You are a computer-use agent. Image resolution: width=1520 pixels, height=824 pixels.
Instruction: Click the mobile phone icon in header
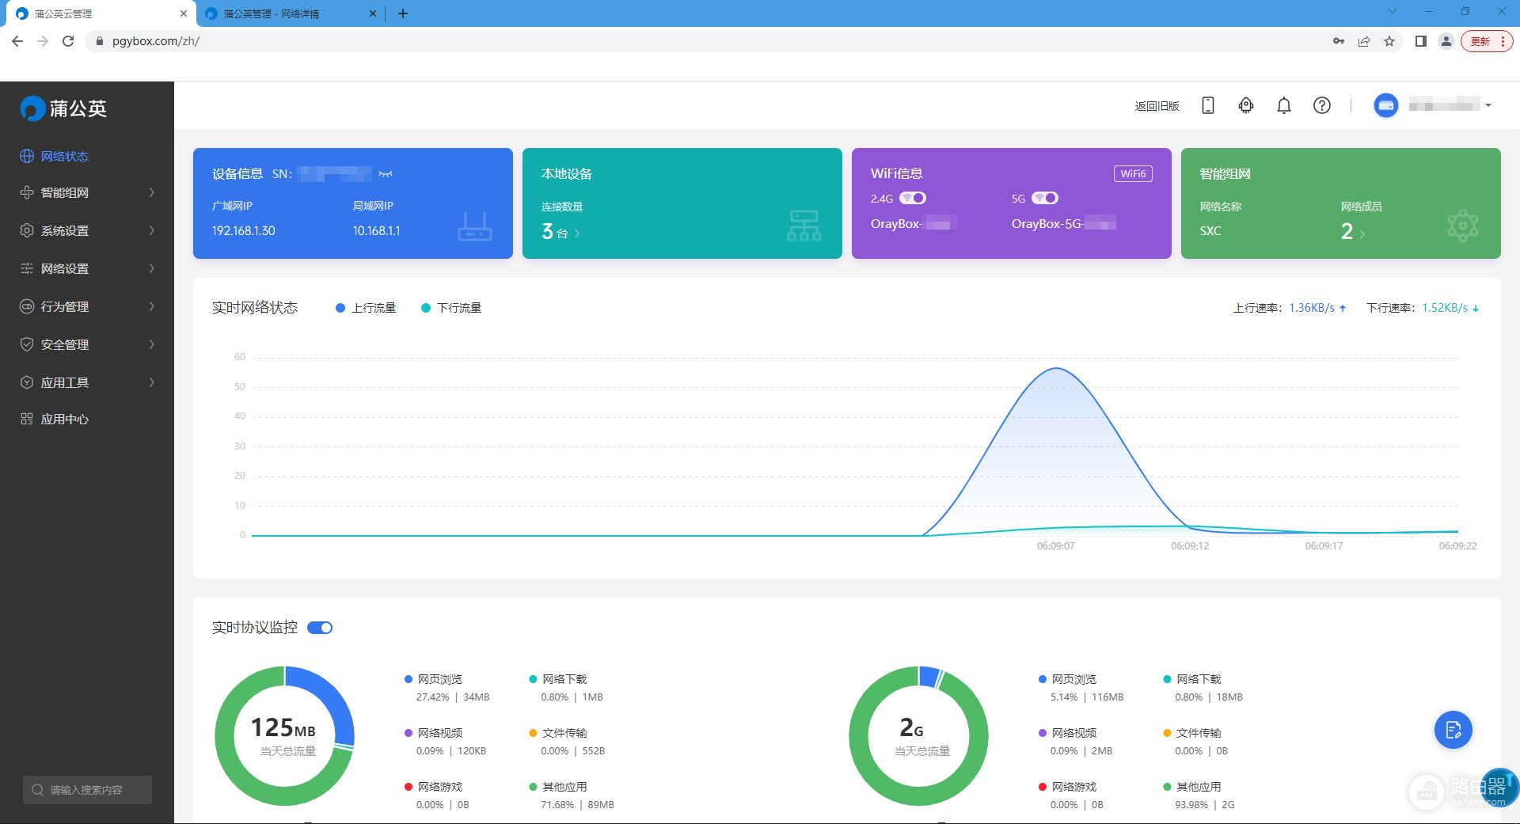pyautogui.click(x=1207, y=105)
